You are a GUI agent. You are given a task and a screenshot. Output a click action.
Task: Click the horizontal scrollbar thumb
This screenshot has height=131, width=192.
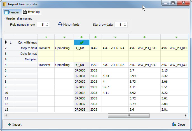(x=128, y=115)
